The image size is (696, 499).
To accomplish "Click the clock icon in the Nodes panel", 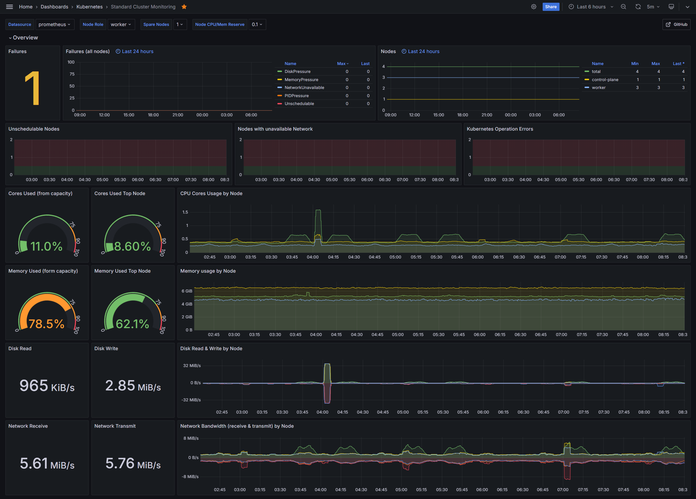I will (404, 52).
